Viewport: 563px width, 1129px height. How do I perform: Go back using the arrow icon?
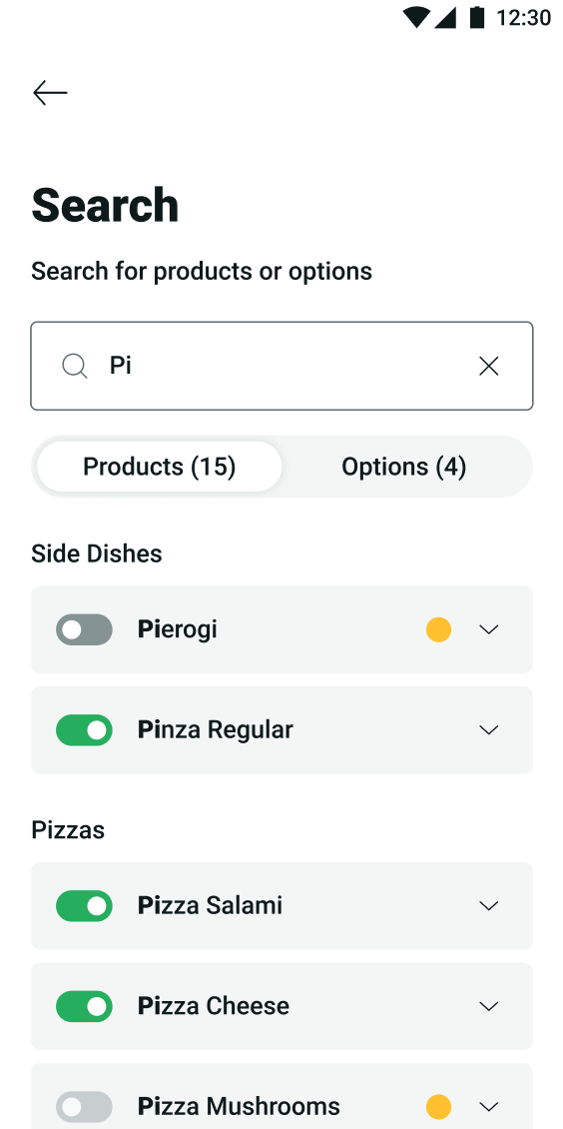click(50, 93)
